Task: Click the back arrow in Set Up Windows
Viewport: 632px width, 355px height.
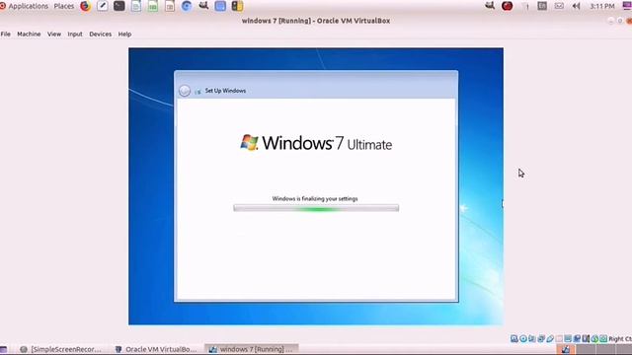Action: point(185,91)
